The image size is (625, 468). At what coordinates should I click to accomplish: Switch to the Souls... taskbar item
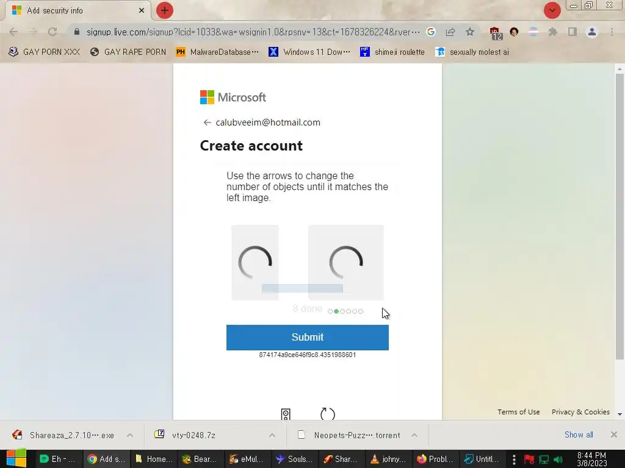pos(294,459)
